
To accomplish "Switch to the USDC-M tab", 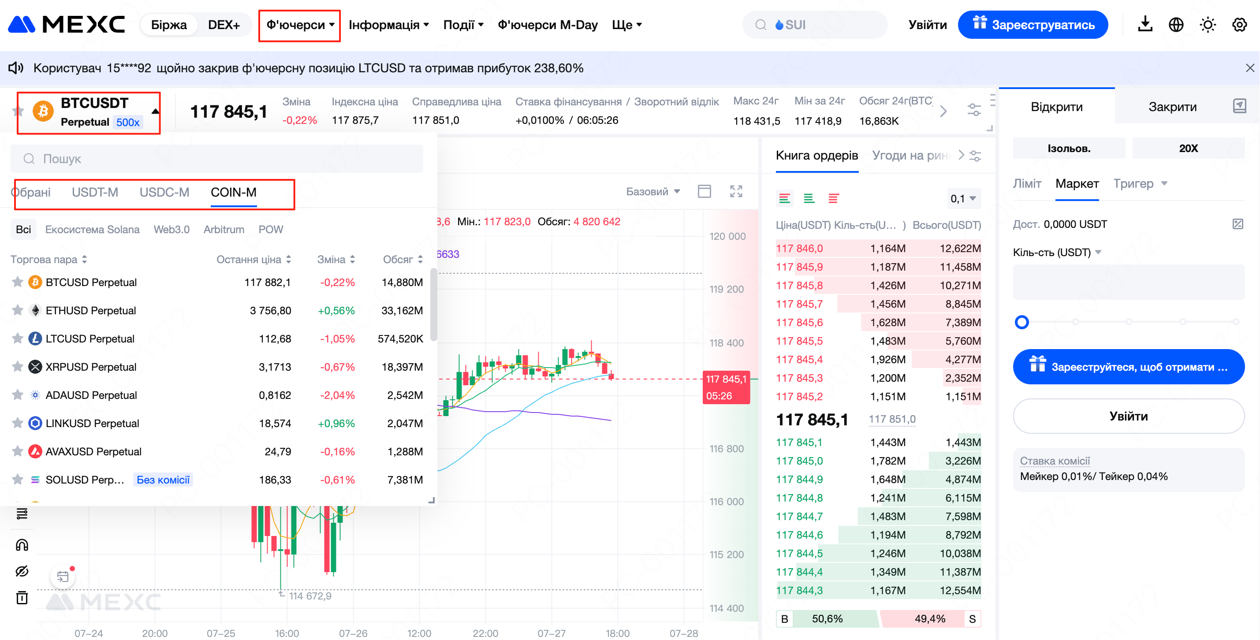I will [x=164, y=192].
